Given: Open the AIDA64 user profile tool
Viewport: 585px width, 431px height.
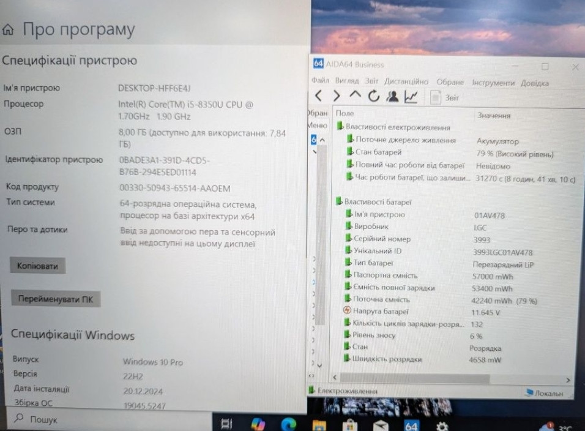Looking at the screenshot, I should [392, 96].
